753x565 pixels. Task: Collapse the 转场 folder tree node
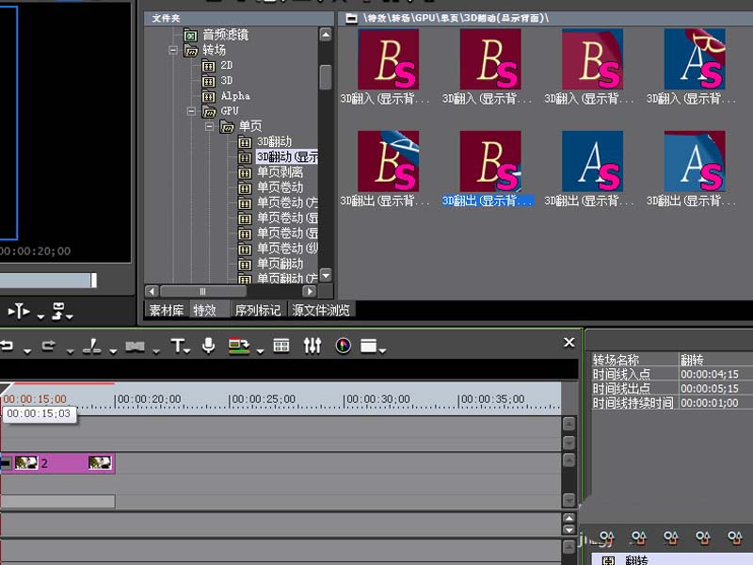click(x=173, y=51)
